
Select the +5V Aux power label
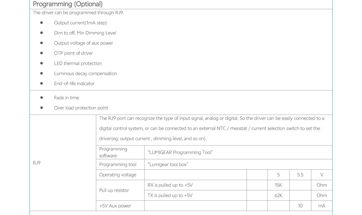(115, 206)
